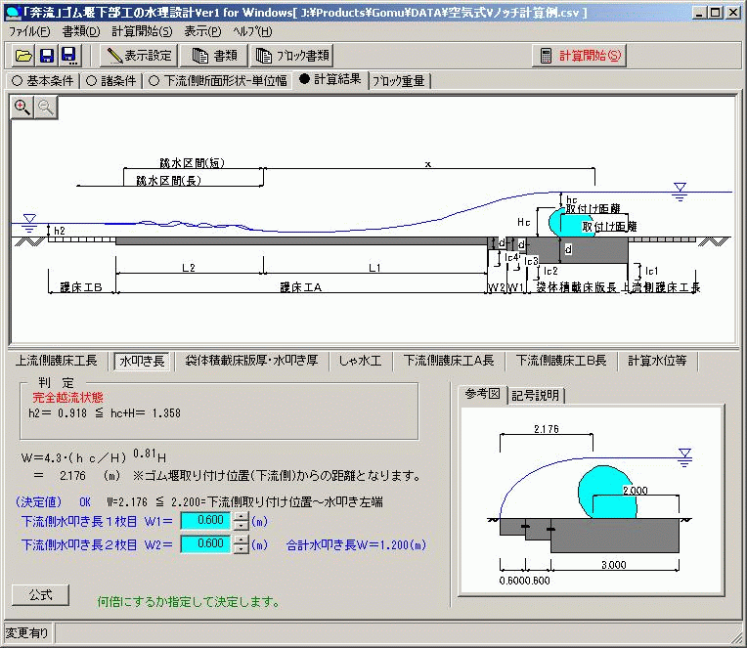Switch to the ブロック重量 tab
747x648 pixels.
click(399, 81)
